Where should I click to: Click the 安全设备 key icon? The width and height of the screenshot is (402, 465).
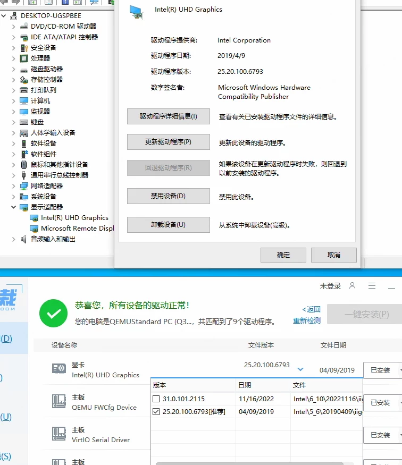click(24, 48)
